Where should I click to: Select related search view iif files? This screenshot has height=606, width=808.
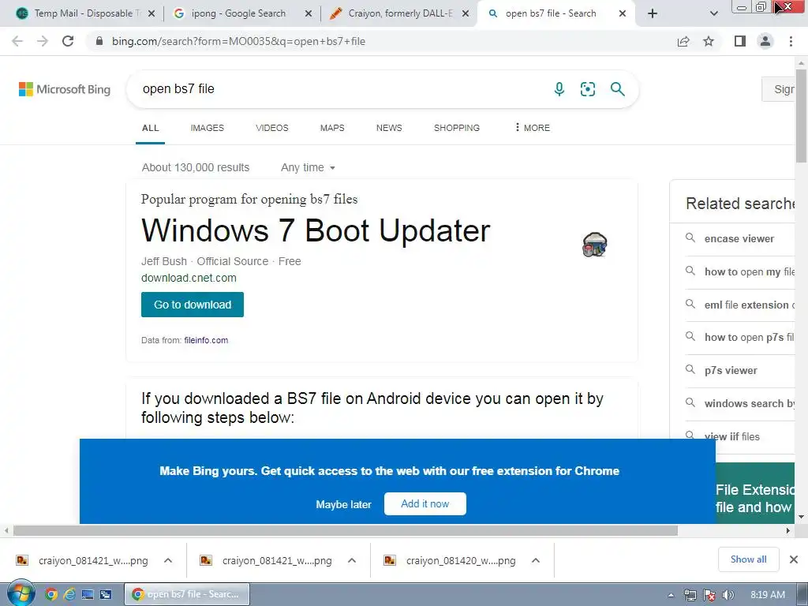[731, 436]
